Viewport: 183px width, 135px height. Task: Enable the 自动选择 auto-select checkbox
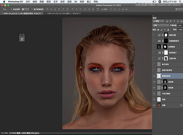11,9
